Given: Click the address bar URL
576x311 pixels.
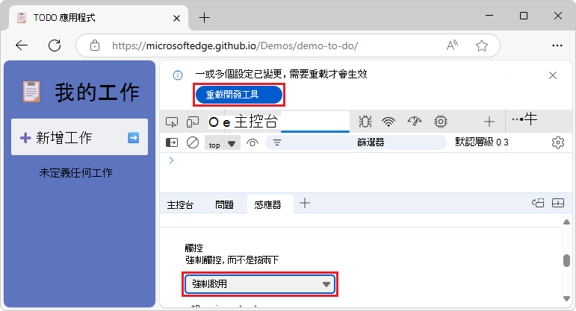Looking at the screenshot, I should [x=235, y=45].
